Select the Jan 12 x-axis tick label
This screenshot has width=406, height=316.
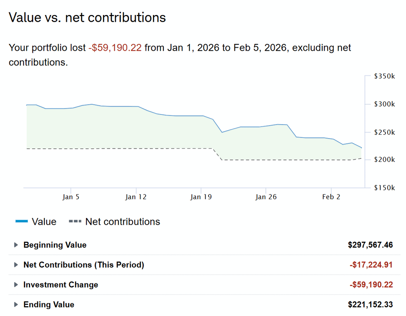tap(136, 197)
